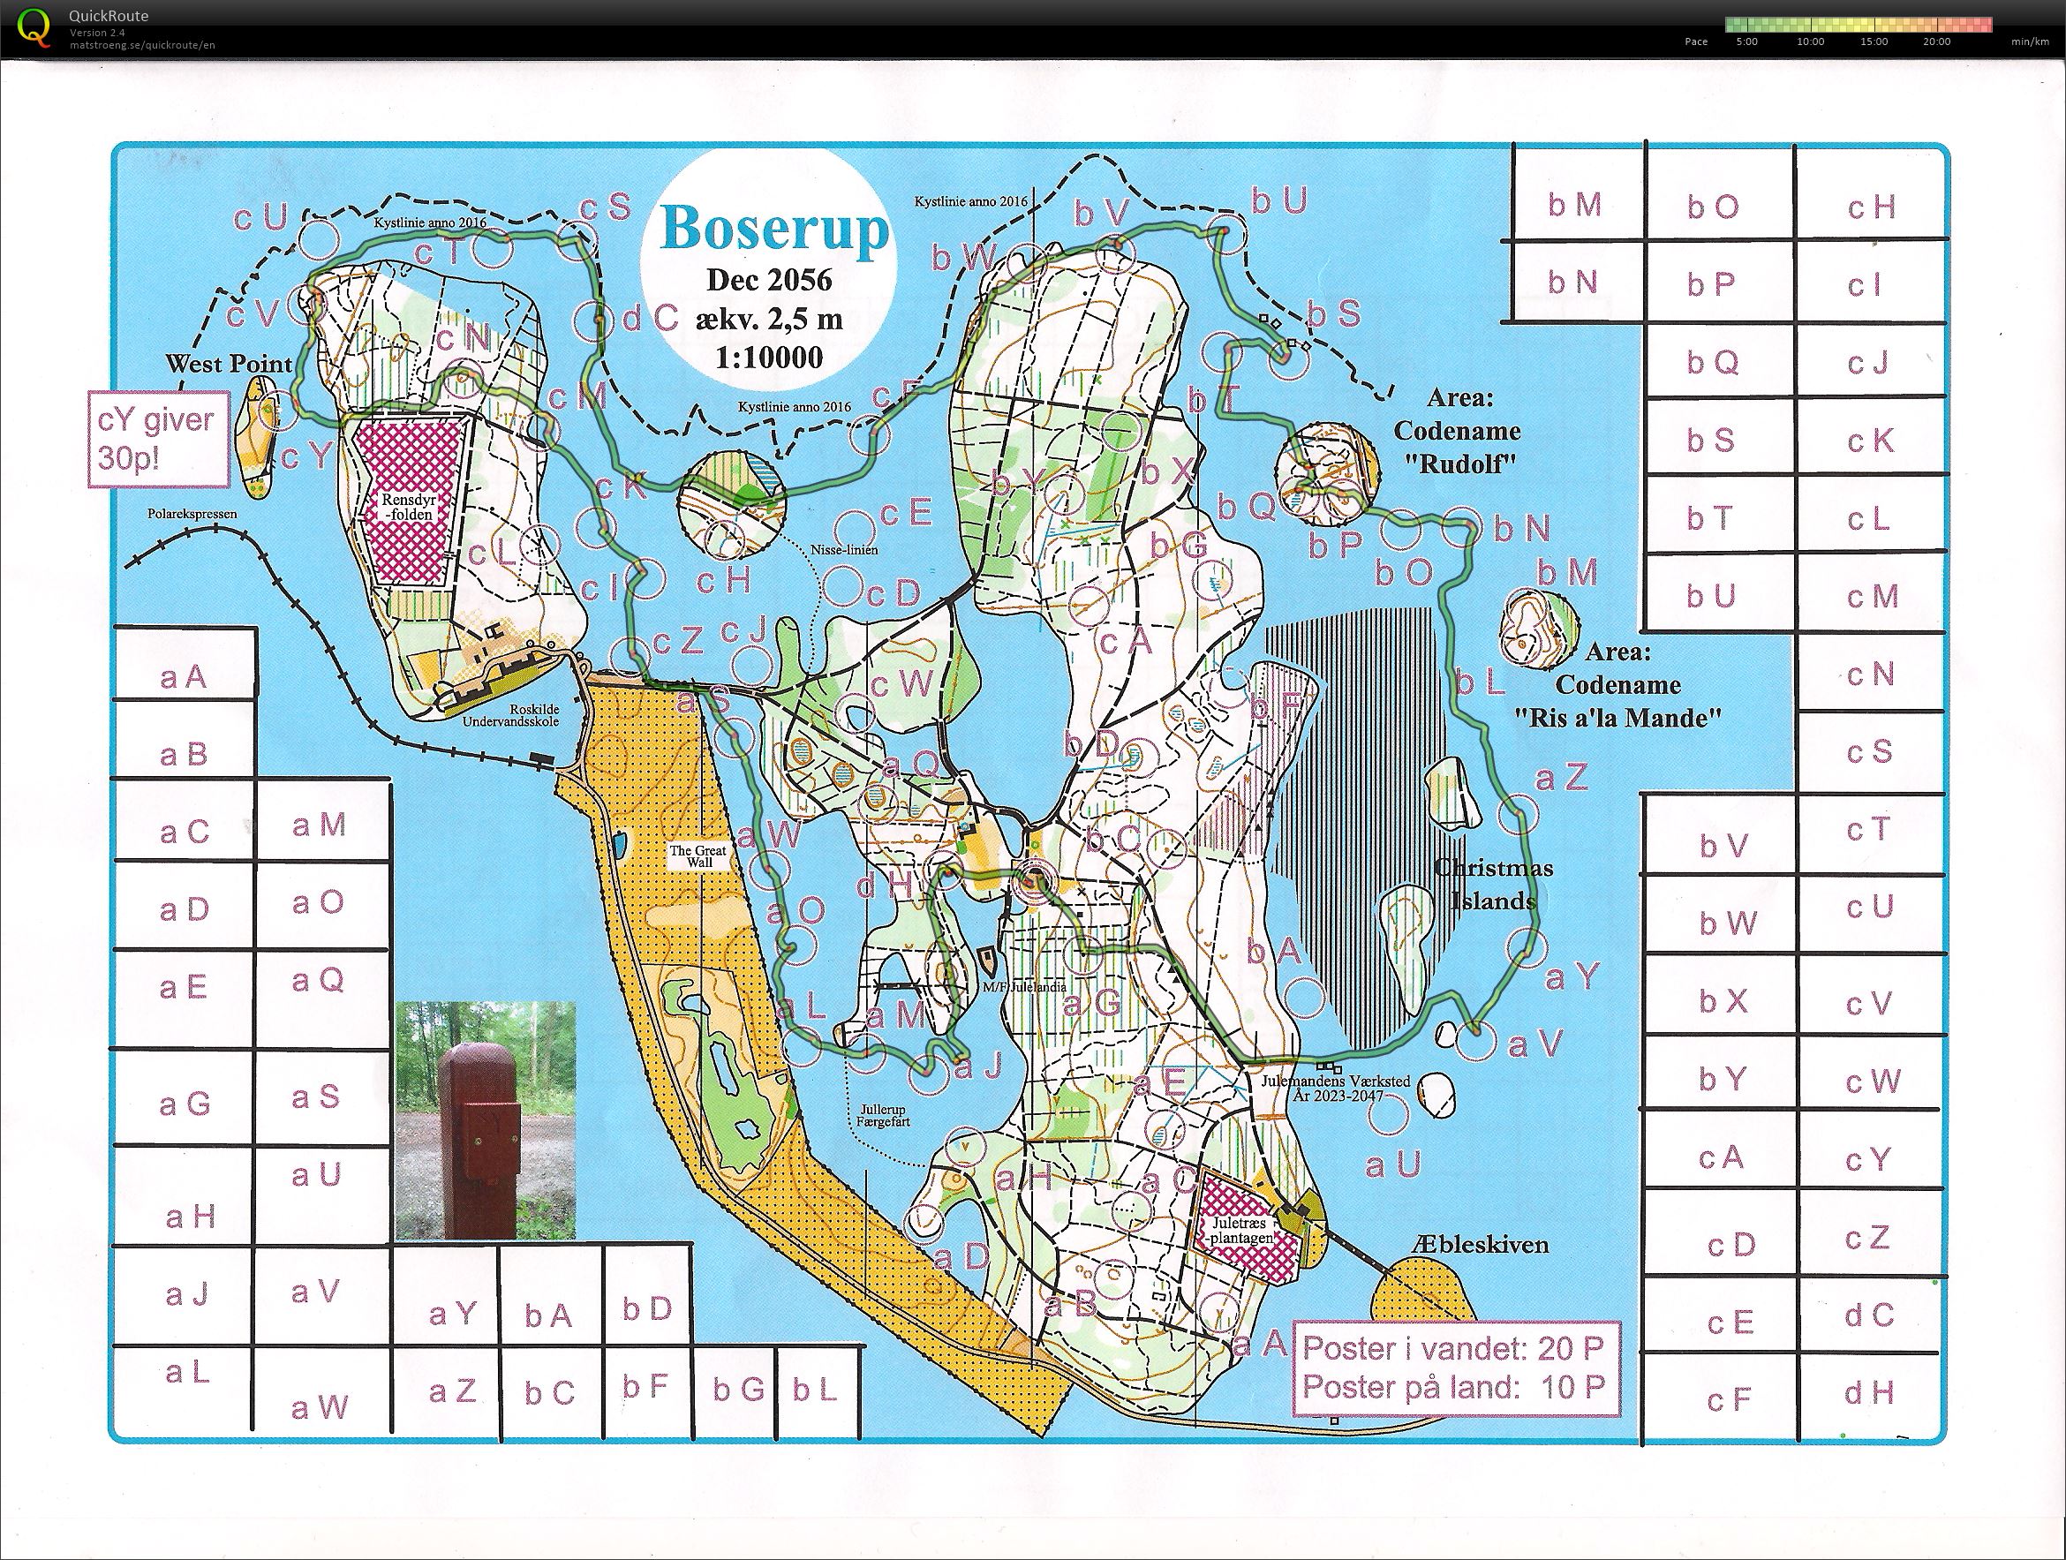Mark the 'dH' score card box
The image size is (2066, 1560).
(x=1871, y=1394)
